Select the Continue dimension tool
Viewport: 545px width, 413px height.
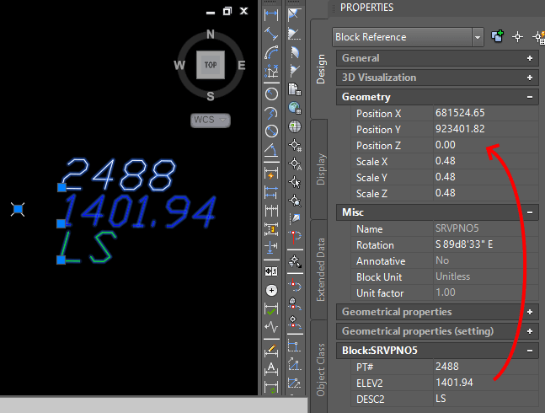click(x=271, y=211)
